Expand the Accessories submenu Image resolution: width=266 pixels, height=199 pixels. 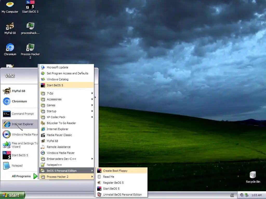click(67, 99)
